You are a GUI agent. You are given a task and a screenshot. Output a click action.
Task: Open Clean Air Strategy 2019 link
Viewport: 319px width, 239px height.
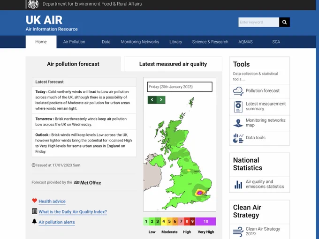coord(263,232)
